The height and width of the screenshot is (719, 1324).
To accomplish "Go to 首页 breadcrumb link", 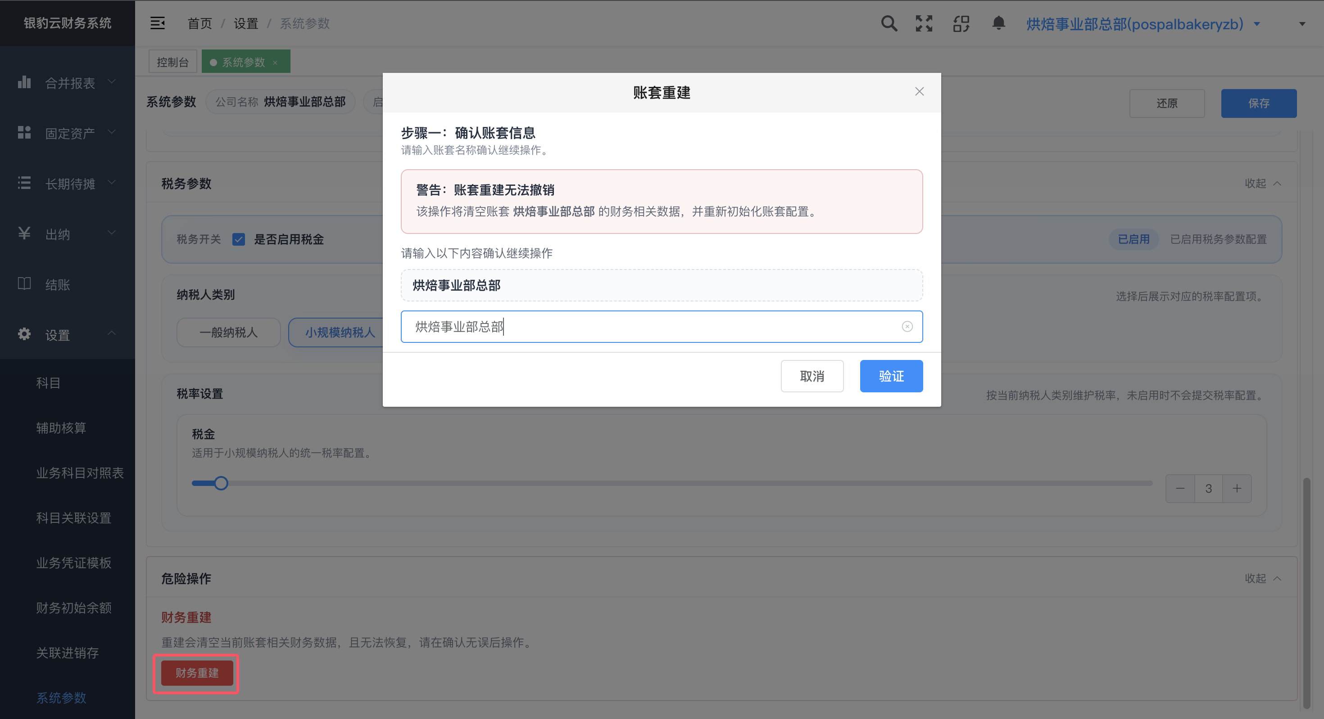I will point(200,24).
